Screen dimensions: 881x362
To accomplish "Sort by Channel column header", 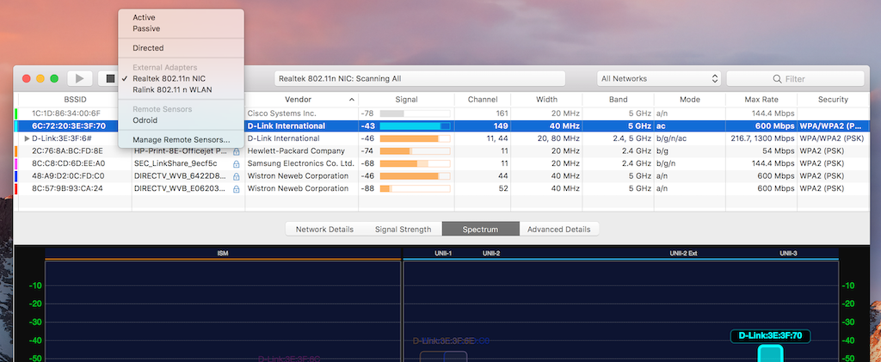I will pos(483,100).
